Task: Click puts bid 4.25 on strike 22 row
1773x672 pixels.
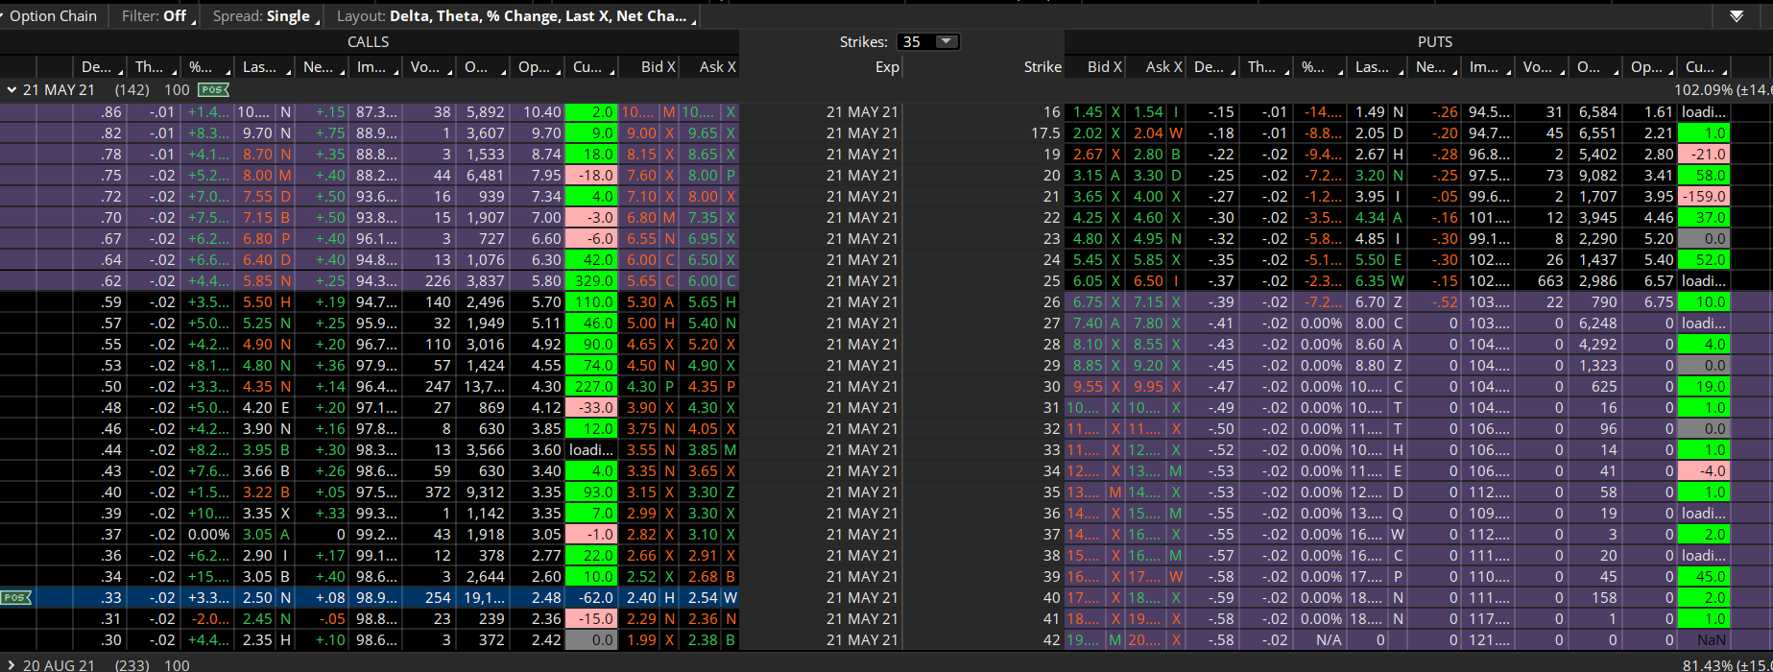Action: [x=1089, y=218]
